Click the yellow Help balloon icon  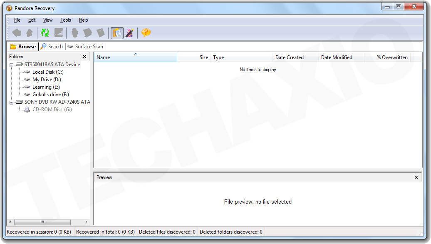click(146, 32)
